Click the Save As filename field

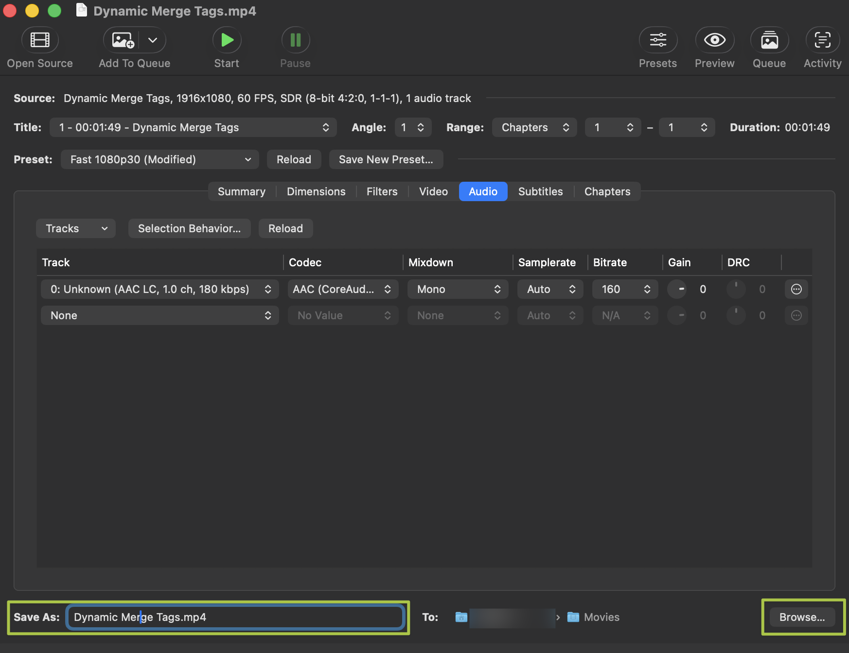235,617
